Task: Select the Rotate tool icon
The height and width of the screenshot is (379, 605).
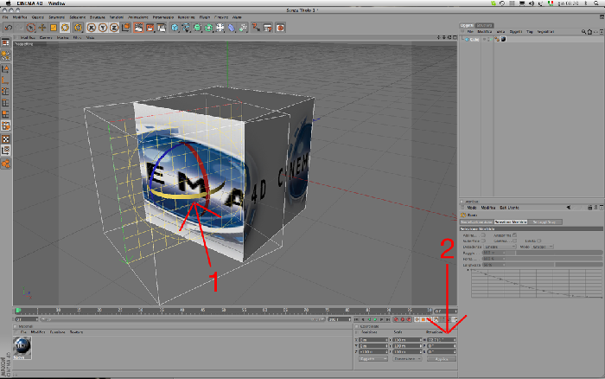Action: (65, 28)
